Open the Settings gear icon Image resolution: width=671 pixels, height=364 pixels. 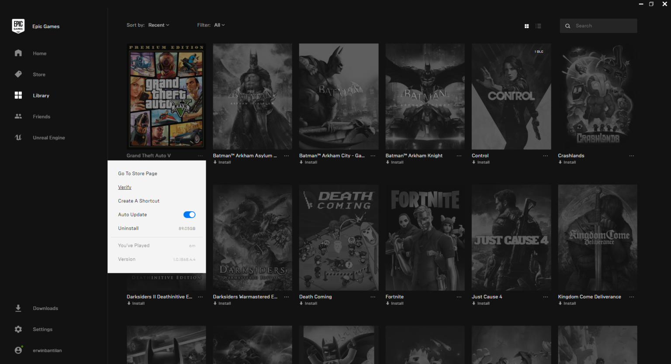(x=18, y=329)
